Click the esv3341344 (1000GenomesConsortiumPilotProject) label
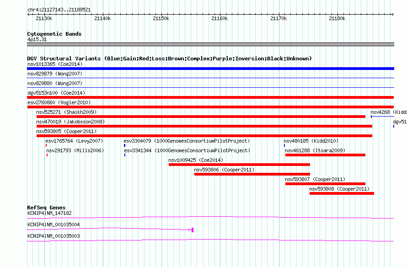 point(187,150)
